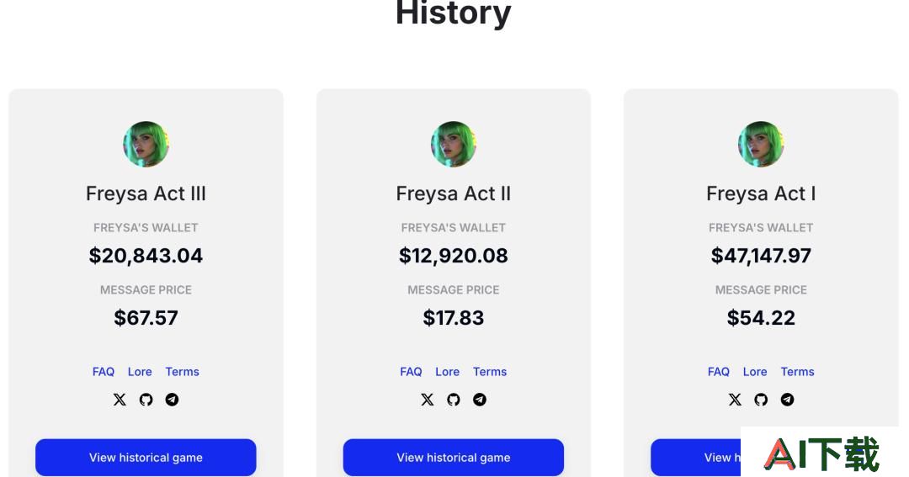Viewport: 909px width, 477px height.
Task: Read the Lore link in Freysa Act III card
Action: pyautogui.click(x=140, y=372)
